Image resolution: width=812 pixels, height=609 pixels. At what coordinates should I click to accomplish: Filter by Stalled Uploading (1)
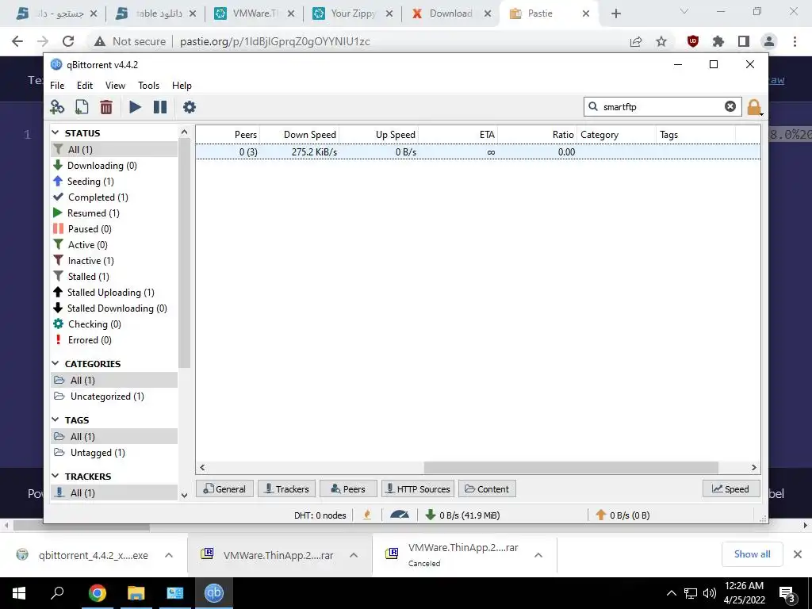[x=104, y=293]
